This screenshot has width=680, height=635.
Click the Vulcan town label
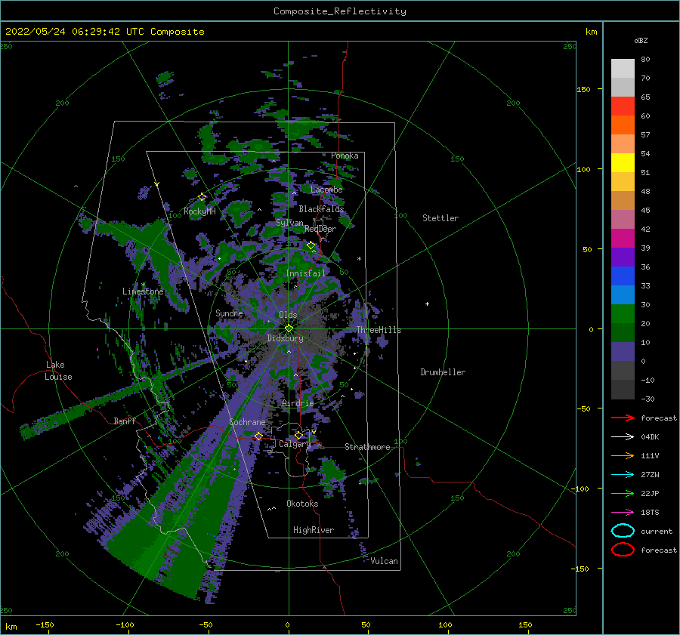[385, 561]
